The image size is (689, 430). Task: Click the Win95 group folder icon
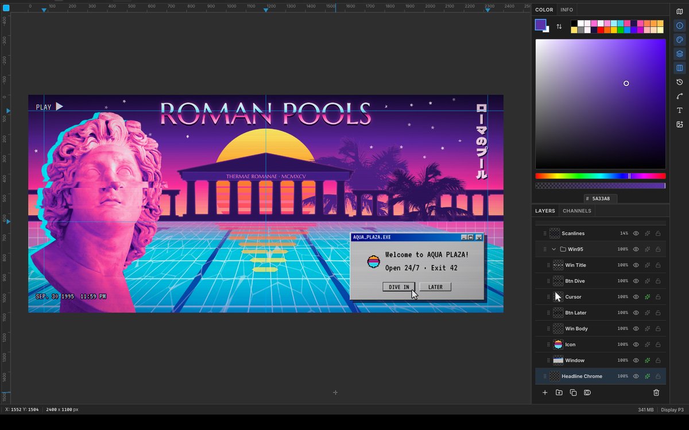(x=563, y=249)
